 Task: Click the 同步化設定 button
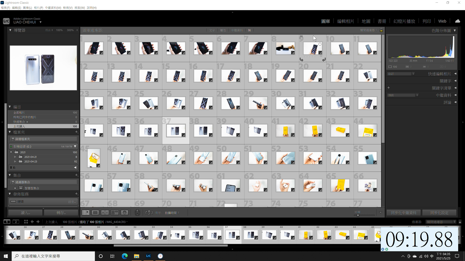coord(439,213)
